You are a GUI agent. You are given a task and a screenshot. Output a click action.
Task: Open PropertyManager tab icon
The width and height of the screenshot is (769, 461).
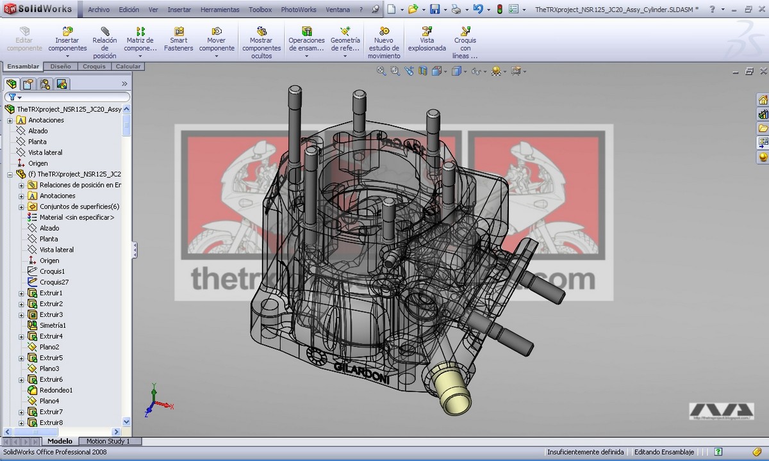point(28,84)
